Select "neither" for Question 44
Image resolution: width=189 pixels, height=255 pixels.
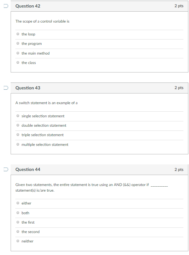[18, 241]
